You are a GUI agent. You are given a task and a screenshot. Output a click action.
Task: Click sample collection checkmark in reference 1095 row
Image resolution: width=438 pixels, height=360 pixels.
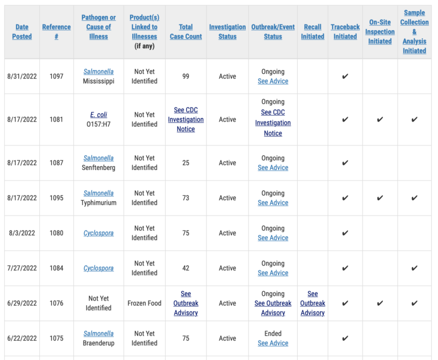tap(415, 198)
